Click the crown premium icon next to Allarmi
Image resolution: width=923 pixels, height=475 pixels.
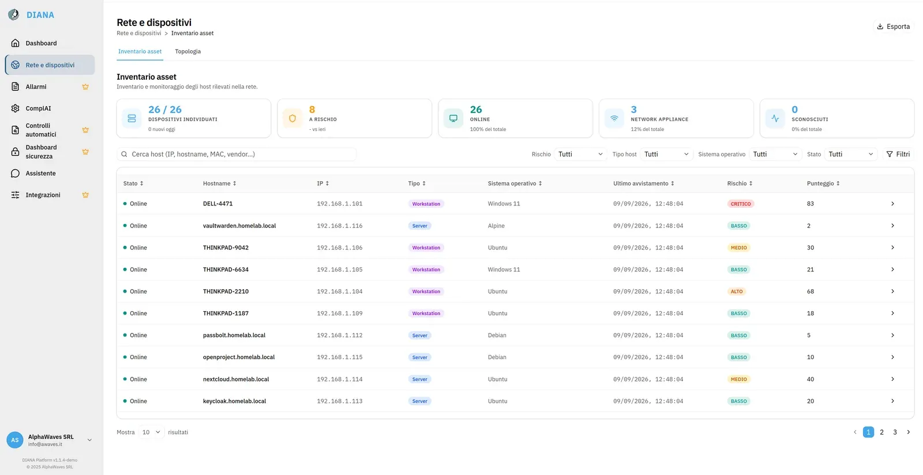coord(85,87)
